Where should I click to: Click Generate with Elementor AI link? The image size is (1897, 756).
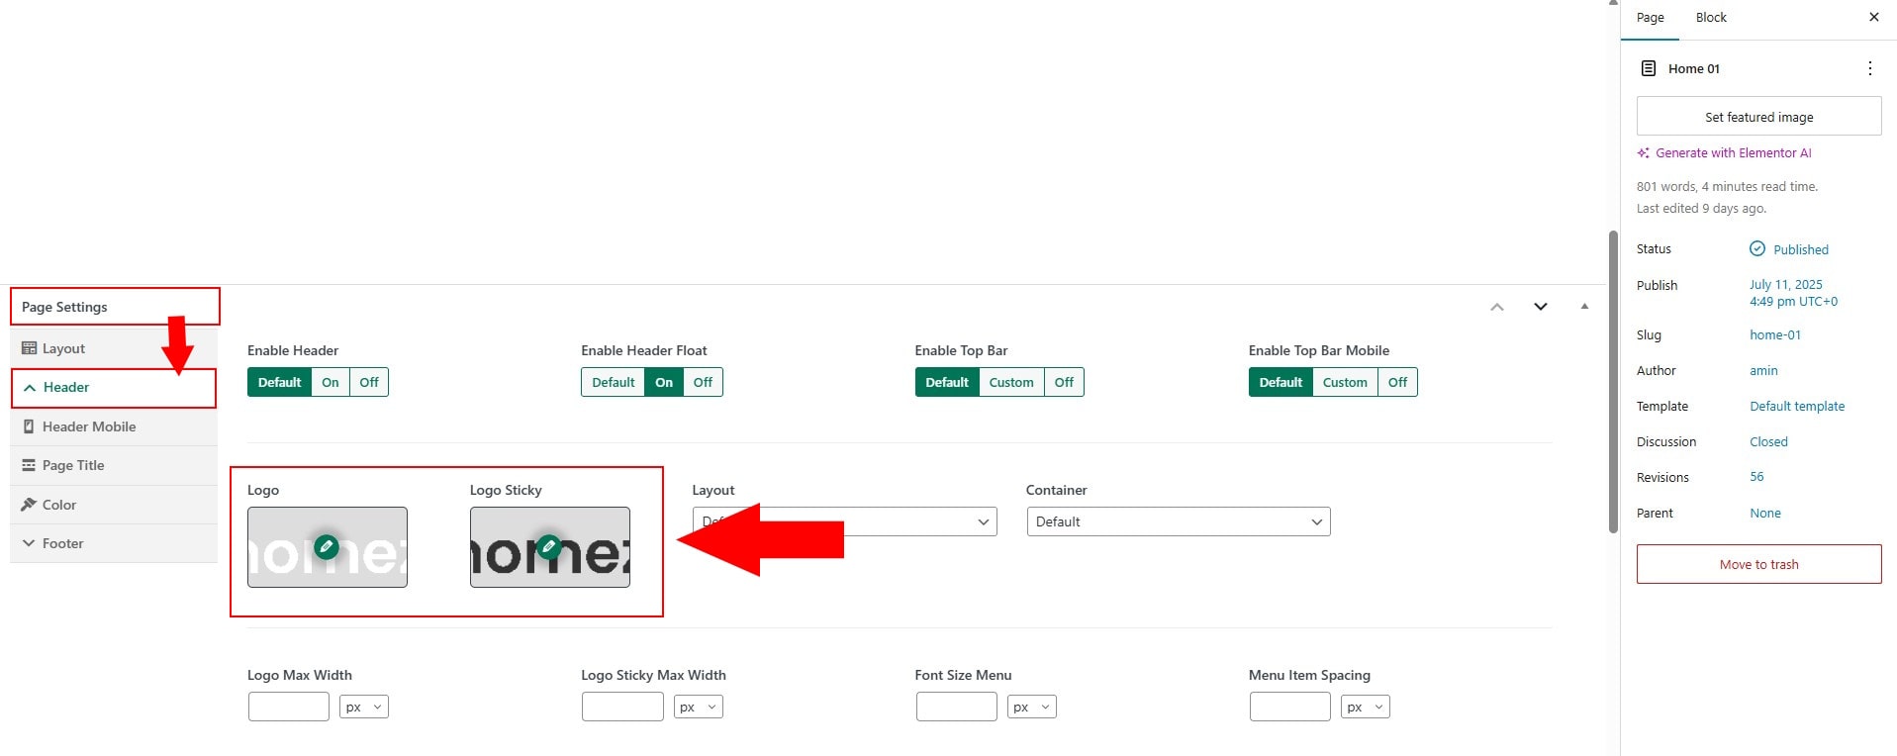(x=1733, y=152)
